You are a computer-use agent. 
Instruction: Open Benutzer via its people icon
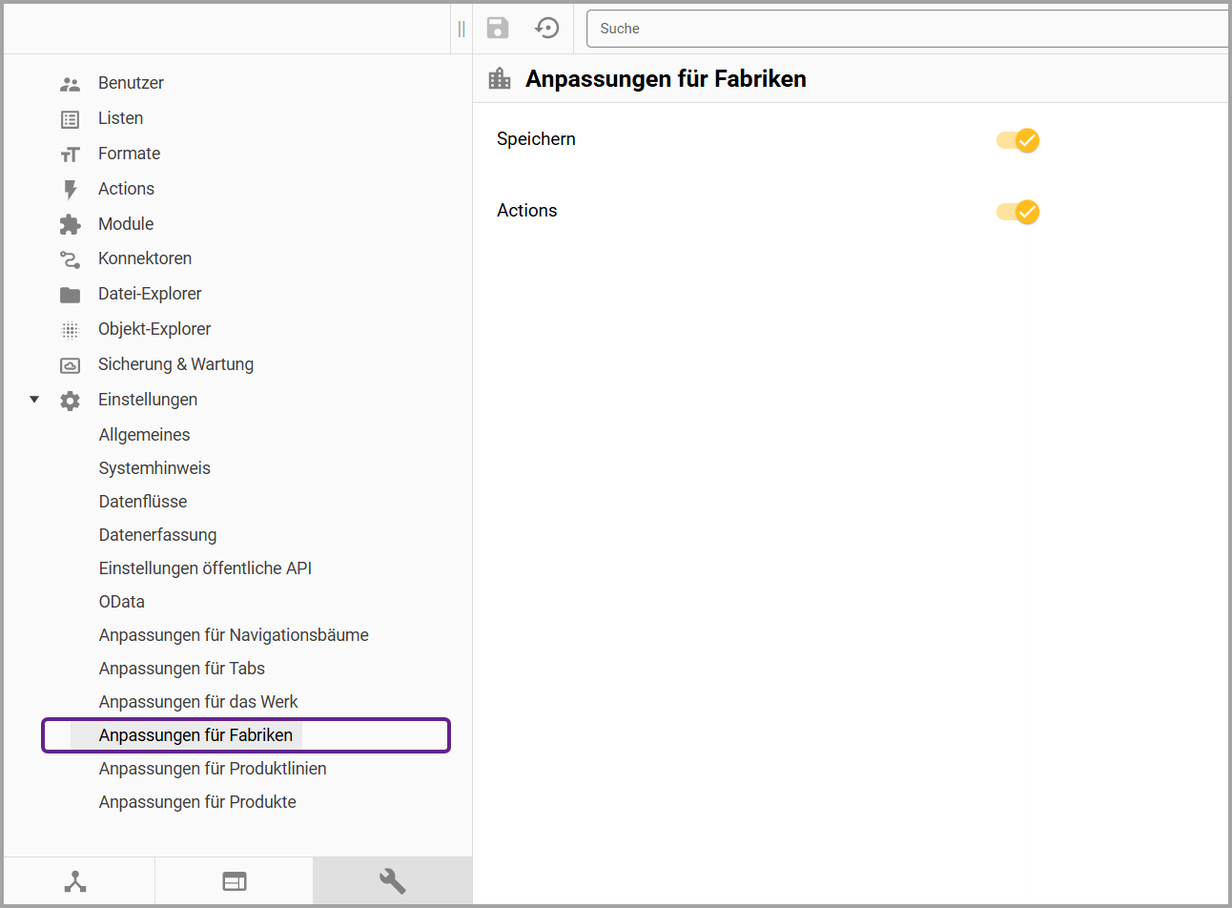(70, 84)
